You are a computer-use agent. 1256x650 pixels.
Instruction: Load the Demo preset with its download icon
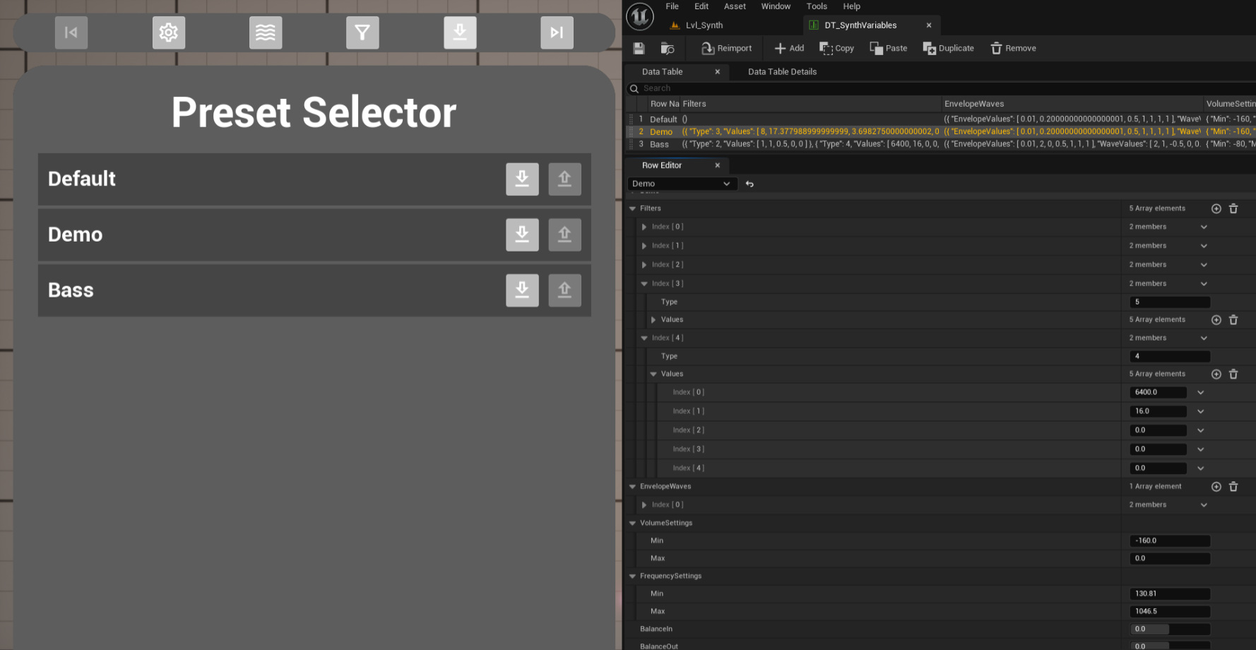[522, 235]
